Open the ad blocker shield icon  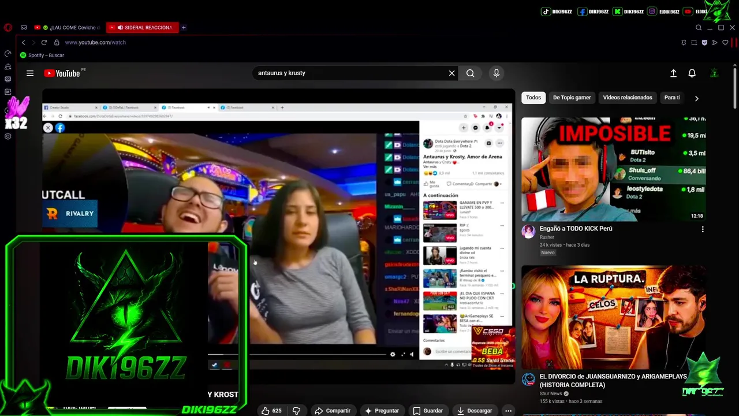tap(704, 42)
